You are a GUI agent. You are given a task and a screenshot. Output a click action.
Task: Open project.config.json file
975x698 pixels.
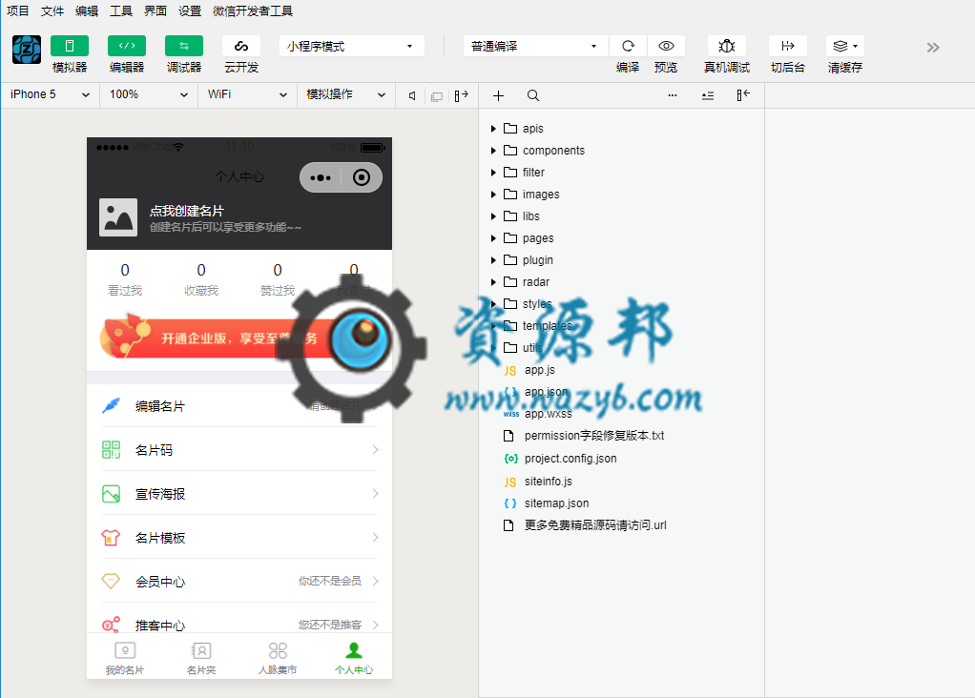click(x=570, y=459)
